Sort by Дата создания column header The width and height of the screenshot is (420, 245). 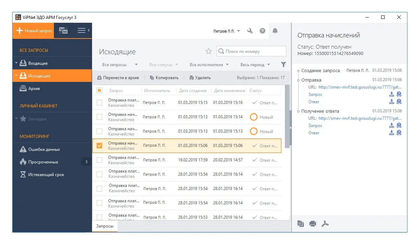tap(193, 91)
